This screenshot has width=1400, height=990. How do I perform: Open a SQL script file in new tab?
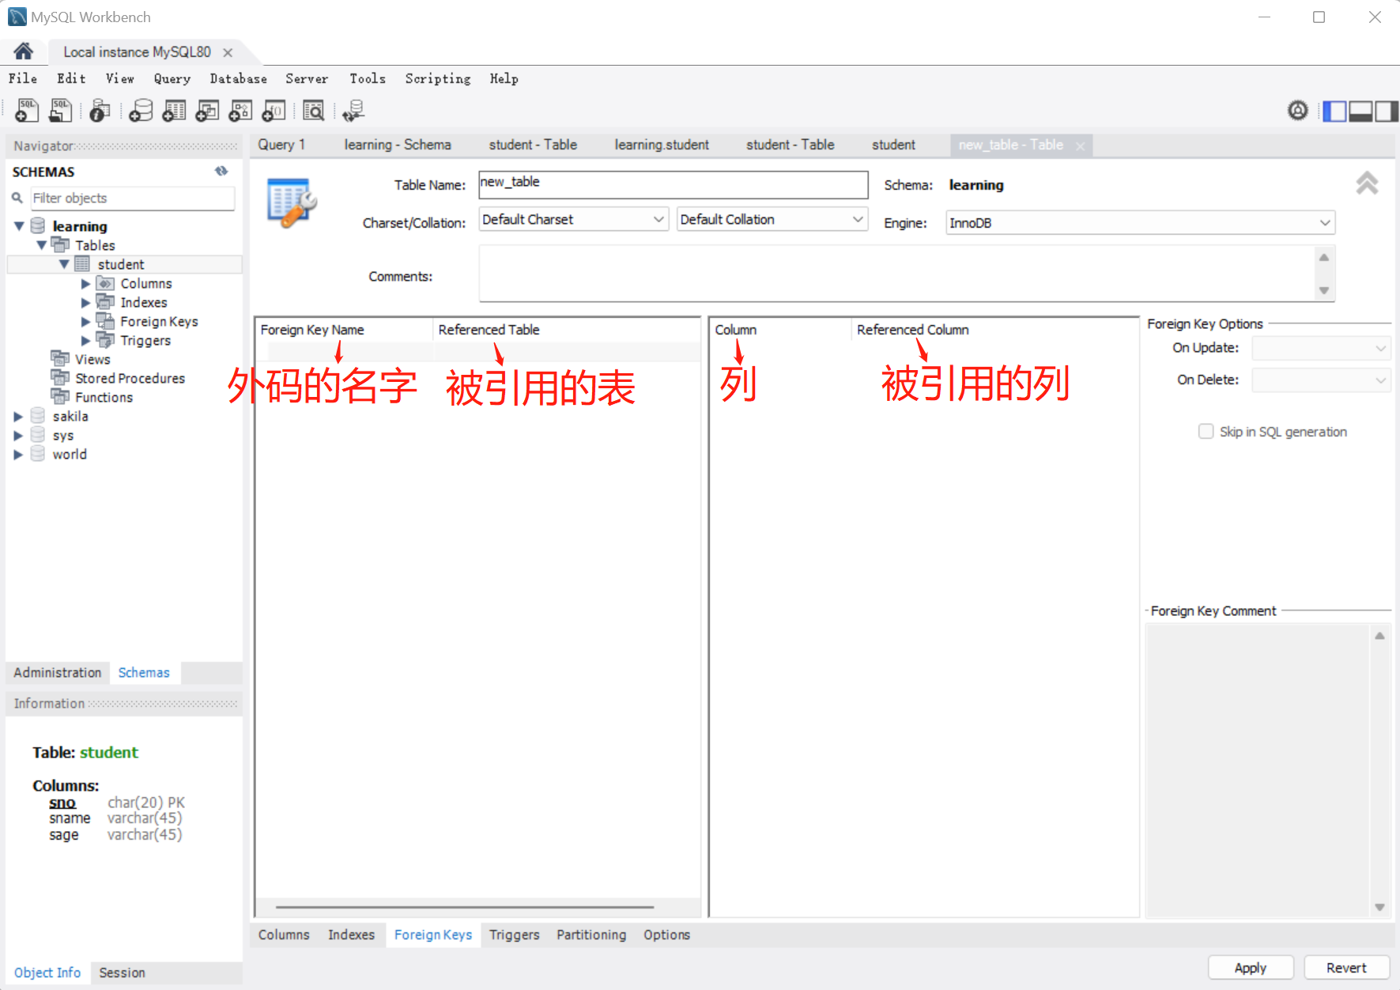pyautogui.click(x=60, y=110)
